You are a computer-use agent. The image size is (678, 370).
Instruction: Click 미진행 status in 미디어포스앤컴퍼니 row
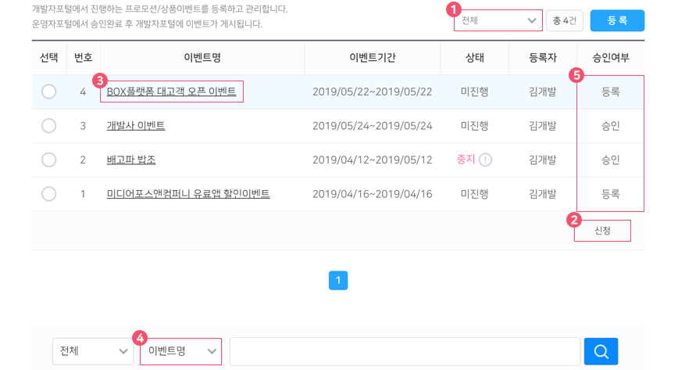point(475,194)
